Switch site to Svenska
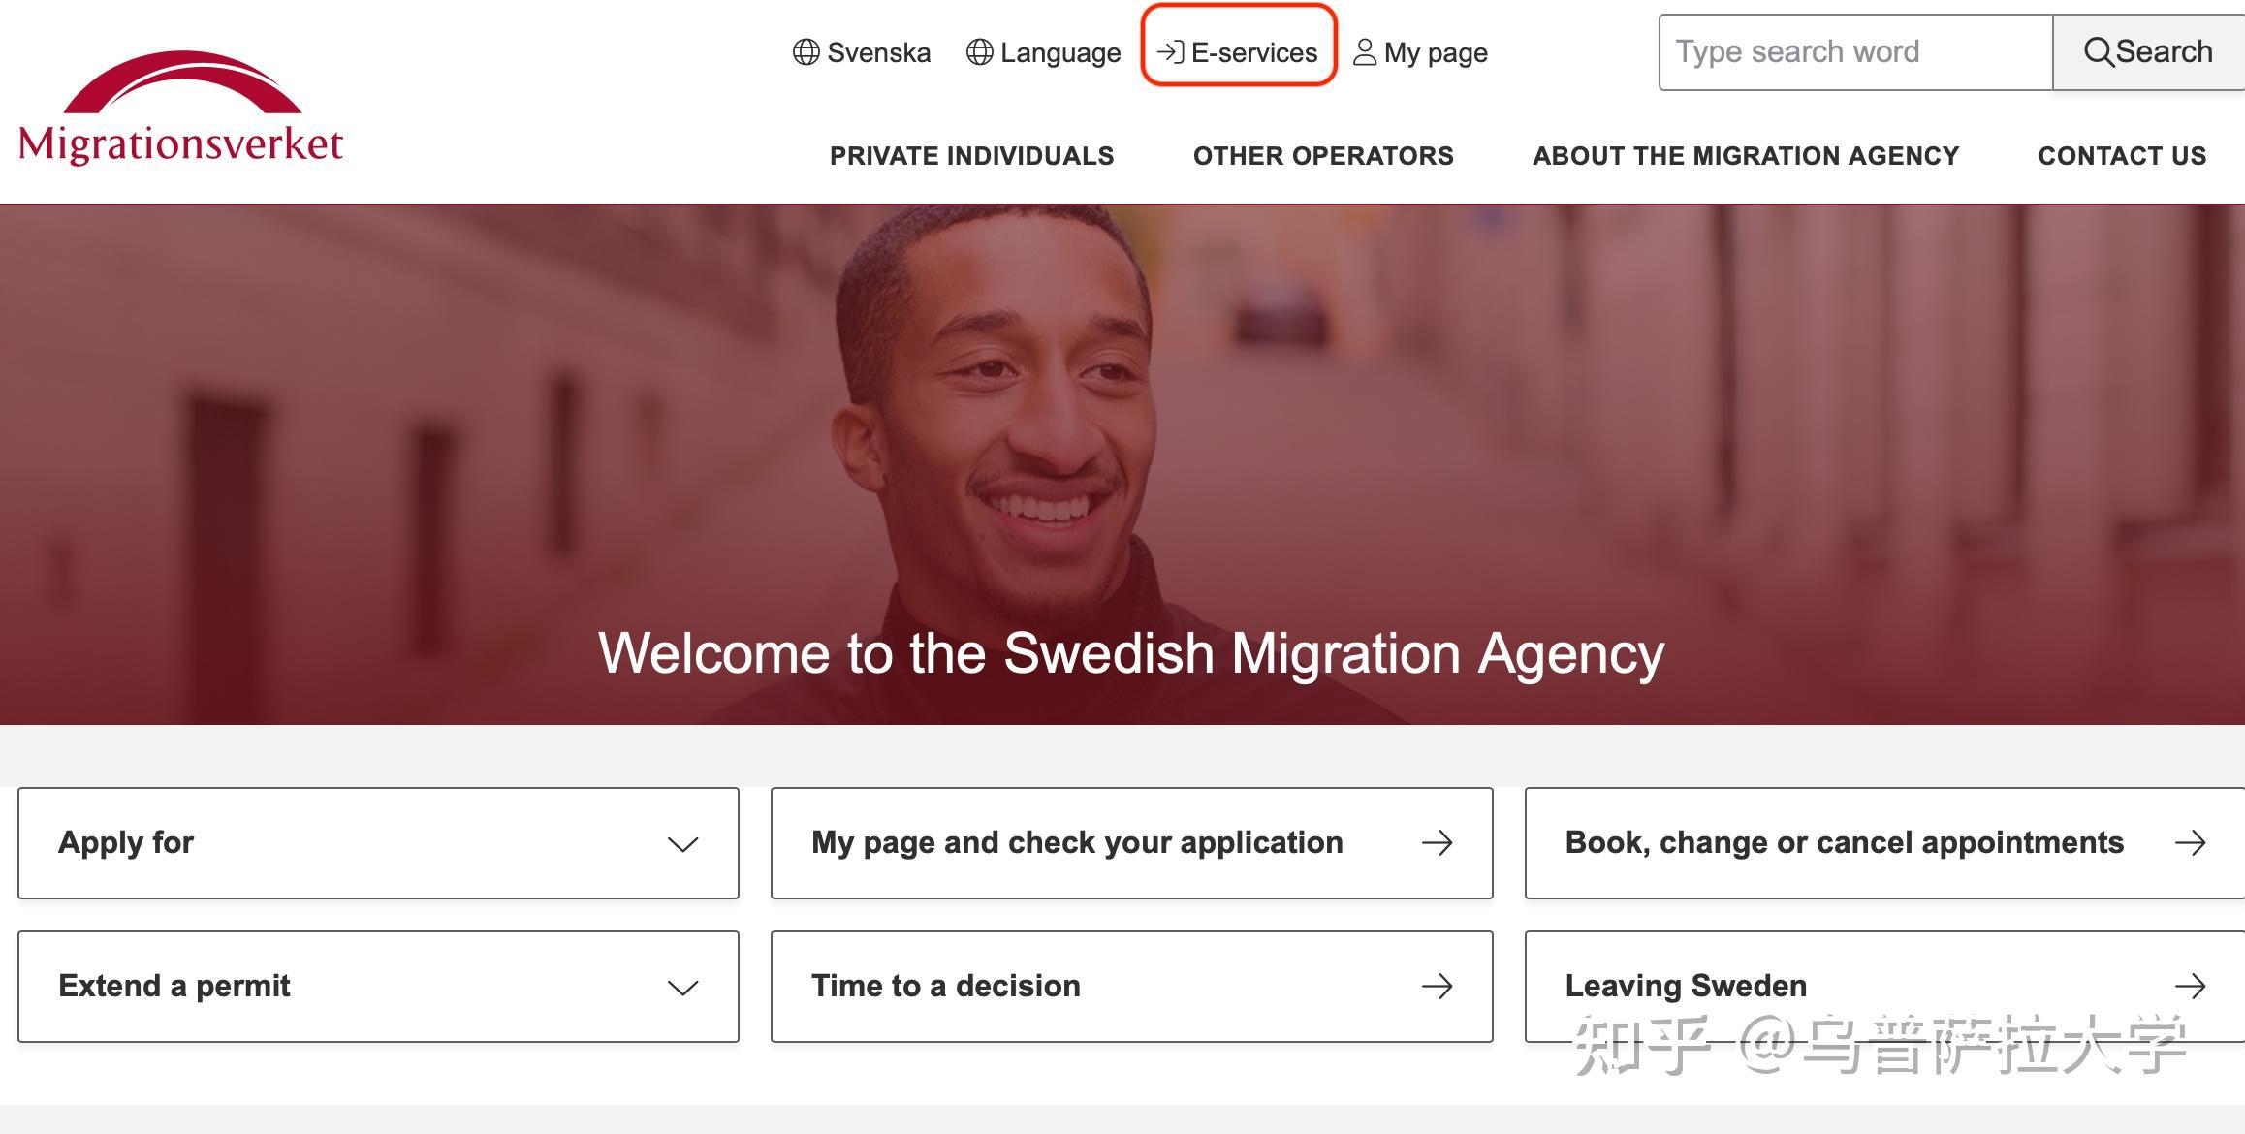The image size is (2245, 1134). click(x=862, y=52)
